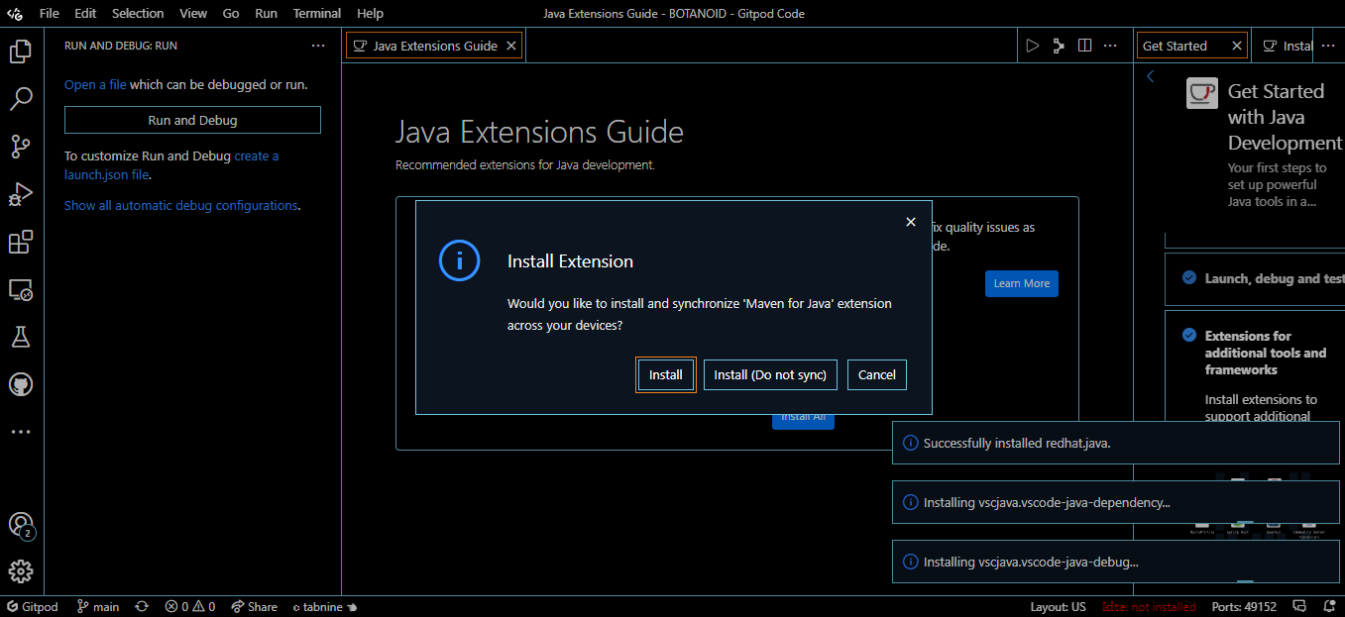This screenshot has width=1345, height=617.
Task: Click the source control graph editor icon
Action: tap(1059, 46)
